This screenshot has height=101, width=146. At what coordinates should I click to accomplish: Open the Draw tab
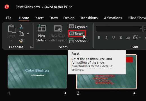pyautogui.click(x=54, y=18)
